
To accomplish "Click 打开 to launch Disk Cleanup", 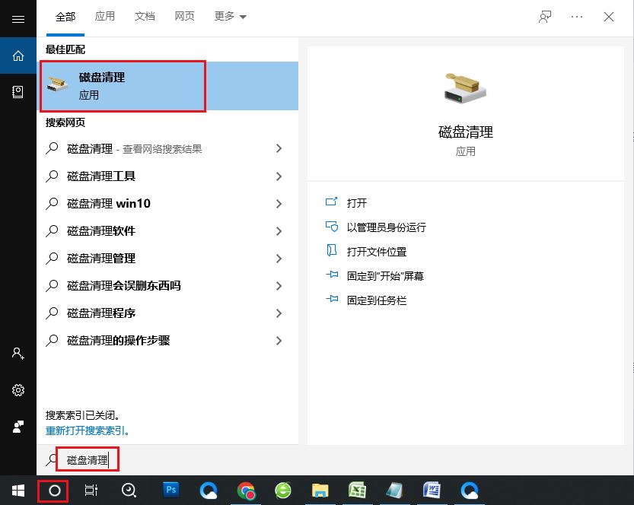I will [357, 203].
